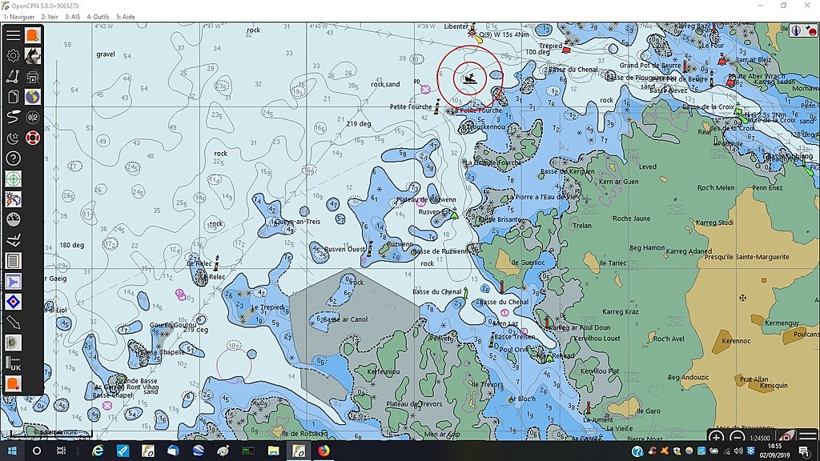Zoom out with the minus button
Viewport: 820px width, 461px height.
pos(737,437)
